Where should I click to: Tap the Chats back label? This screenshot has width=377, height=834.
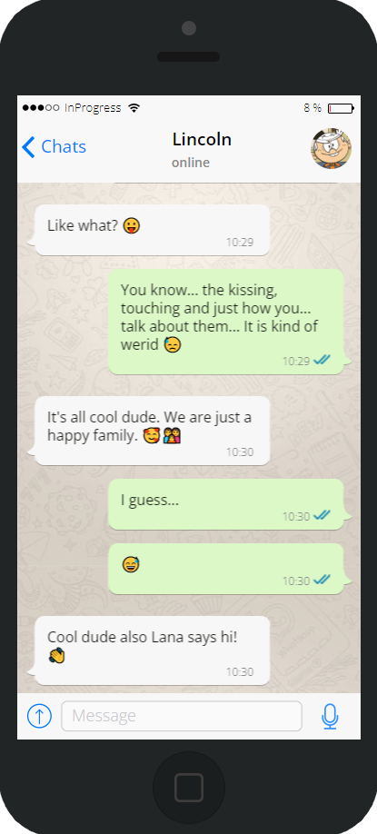point(64,147)
